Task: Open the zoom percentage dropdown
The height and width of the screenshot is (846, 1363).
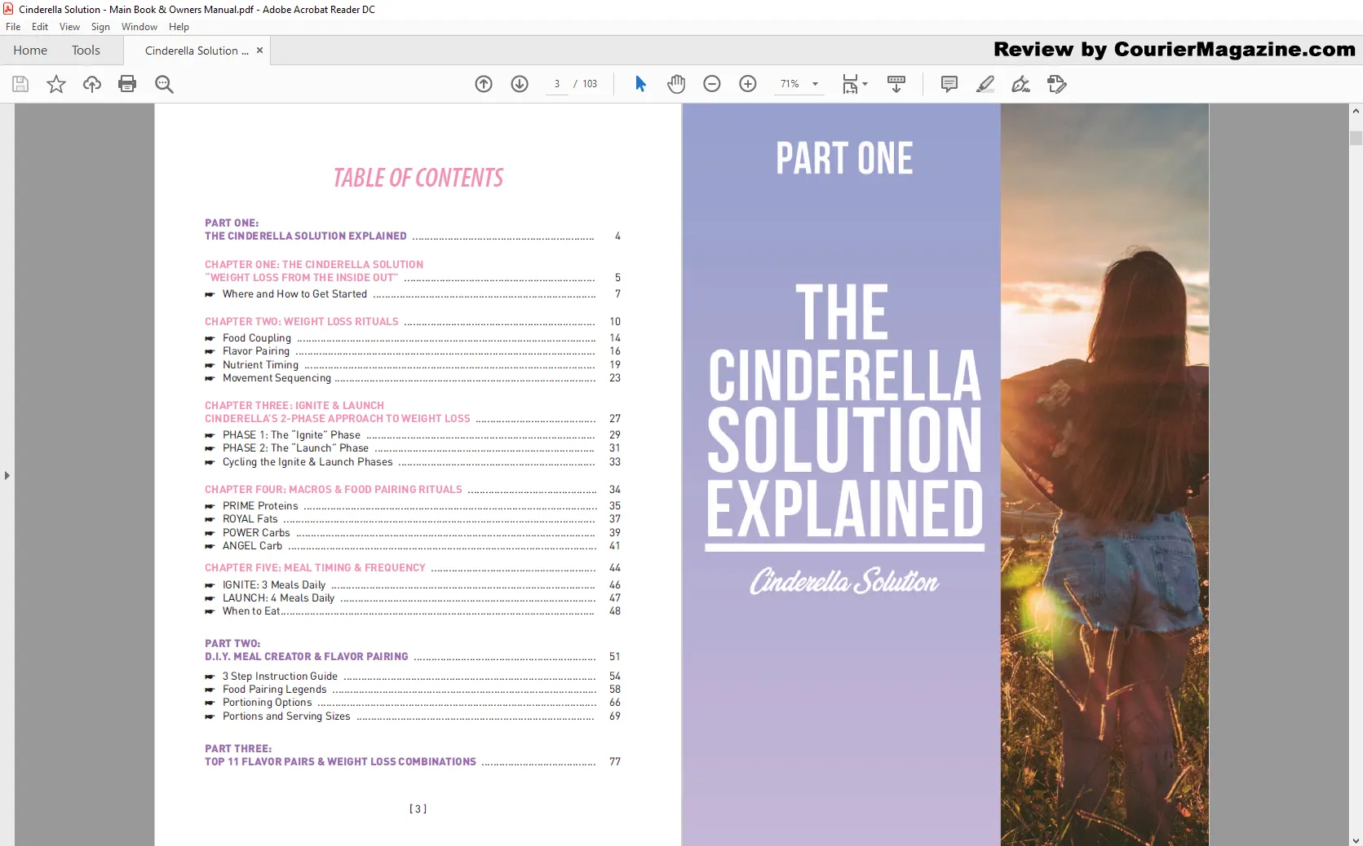Action: 815,84
